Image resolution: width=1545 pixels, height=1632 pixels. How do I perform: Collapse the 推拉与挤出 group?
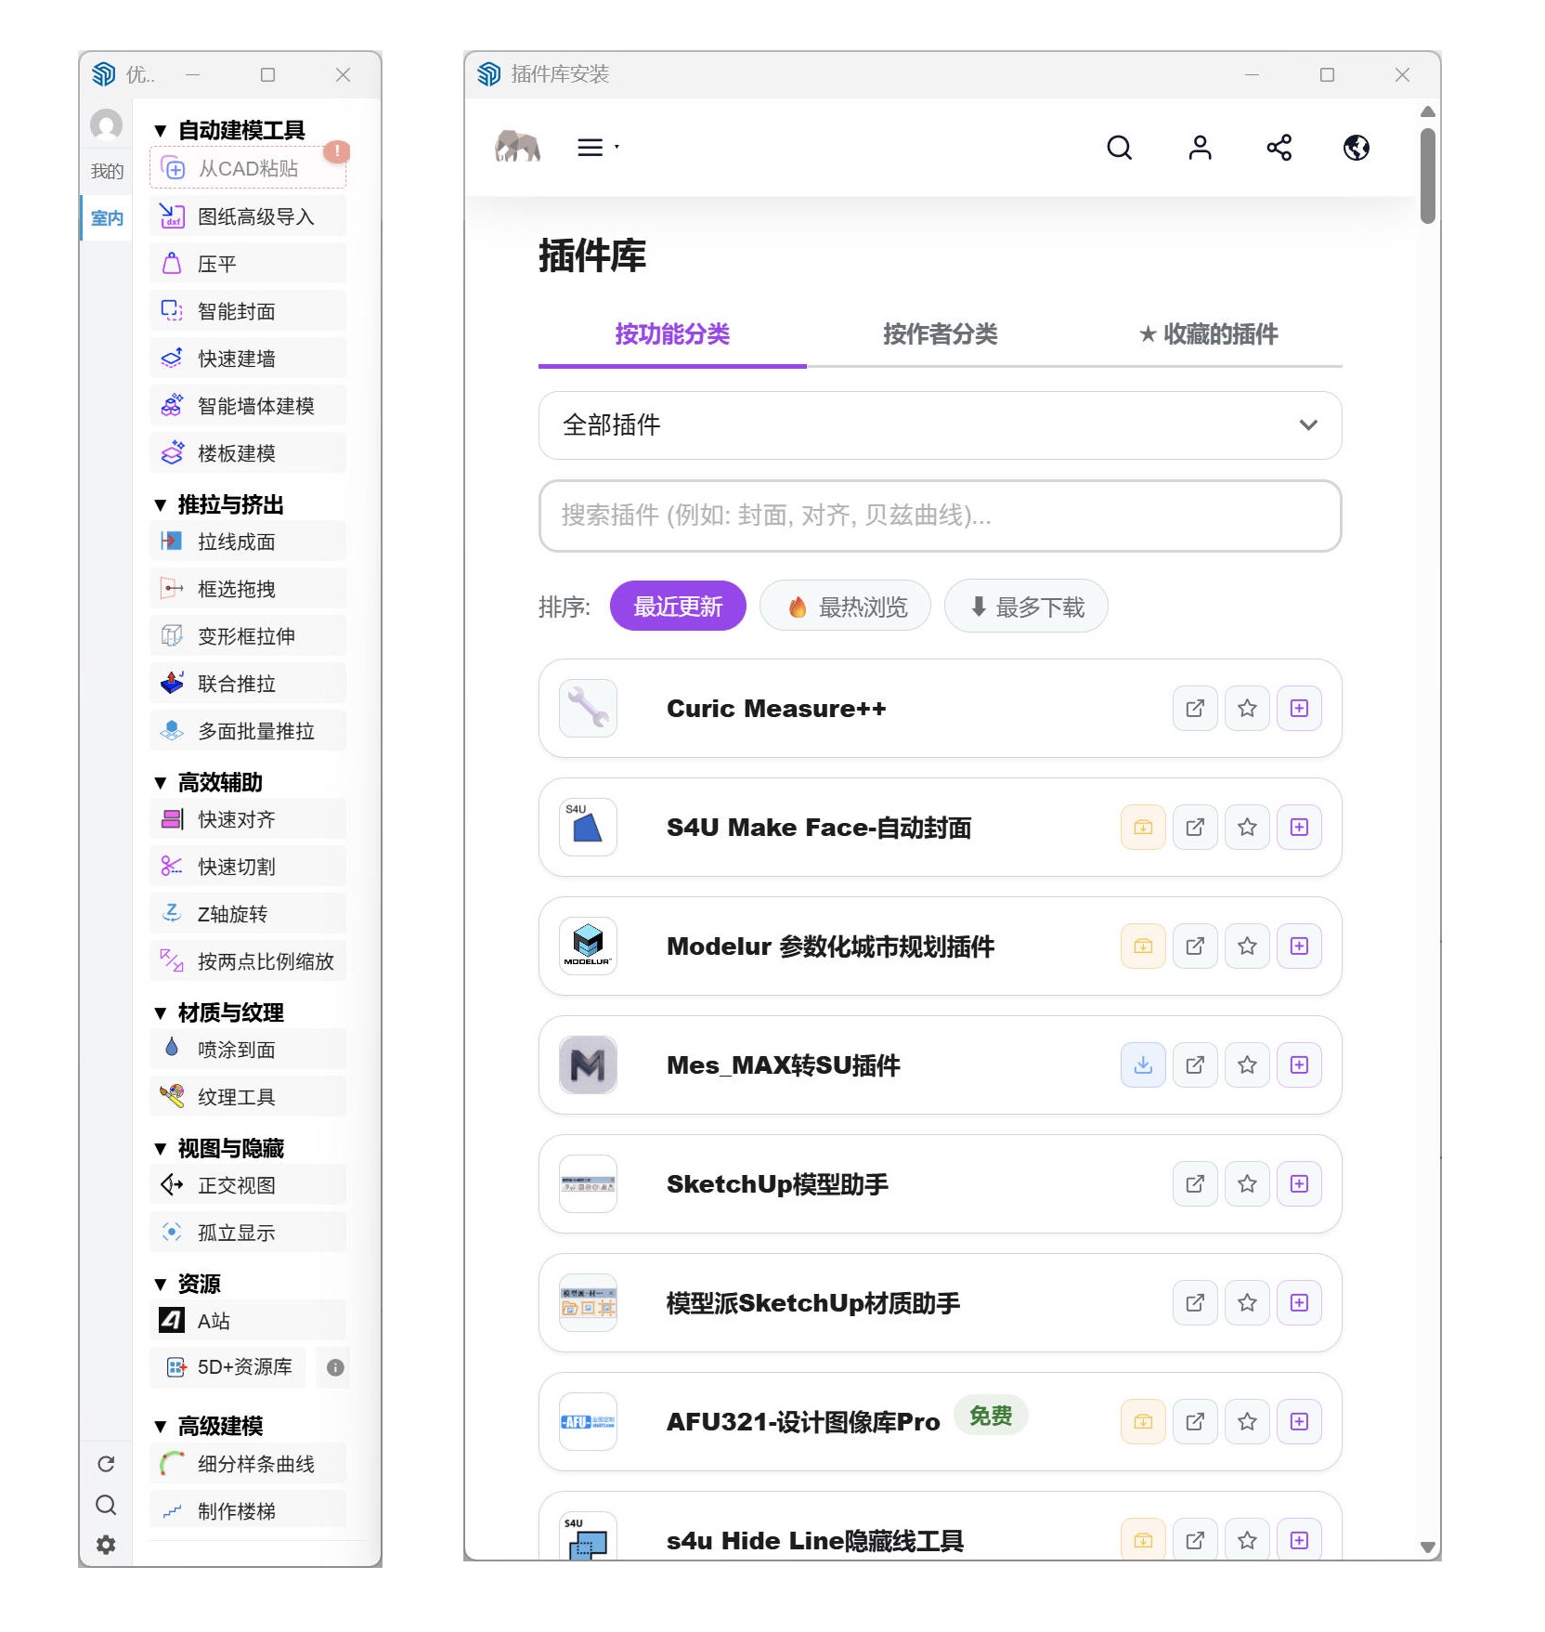(x=161, y=505)
